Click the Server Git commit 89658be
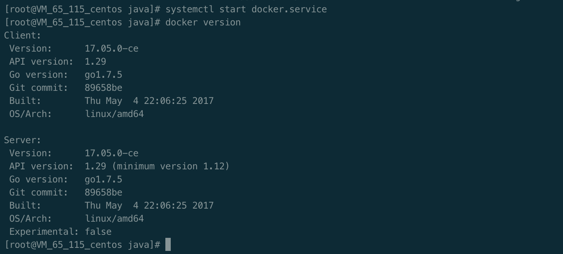 click(103, 192)
